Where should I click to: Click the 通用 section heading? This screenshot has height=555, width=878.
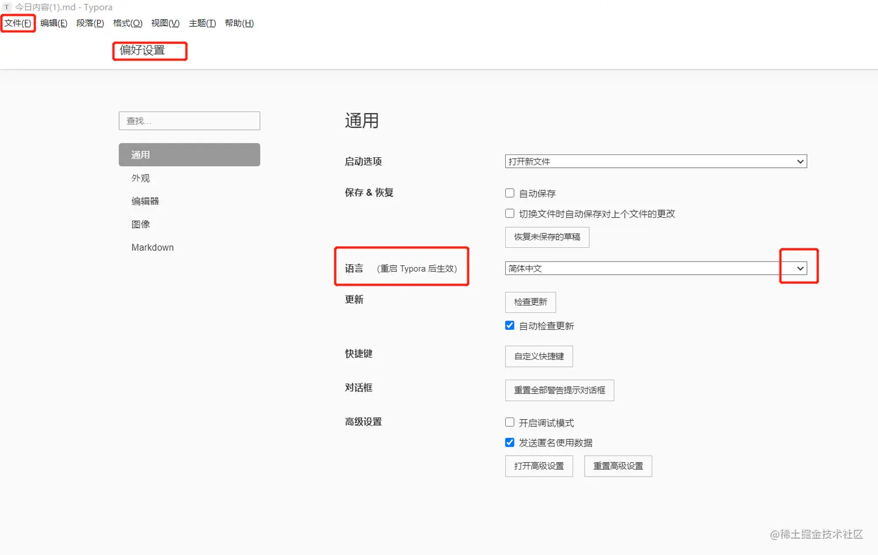point(362,121)
